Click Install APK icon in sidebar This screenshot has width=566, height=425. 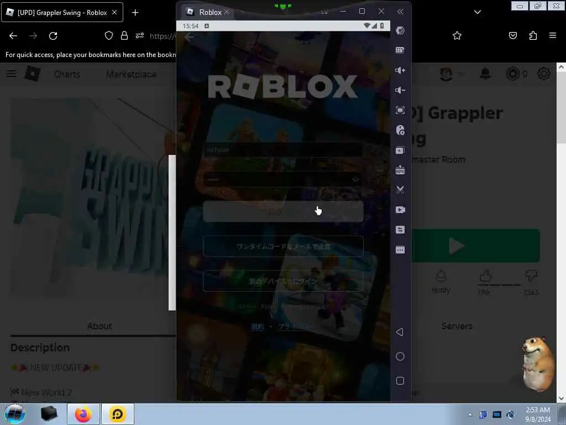[x=400, y=170]
